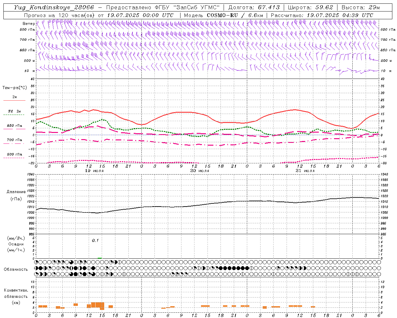Click the 10 м wind row label on left
Screen dimensions: 397x318
click(30, 71)
